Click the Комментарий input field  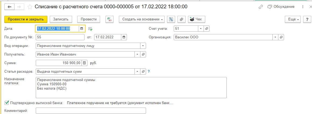click(x=91, y=111)
